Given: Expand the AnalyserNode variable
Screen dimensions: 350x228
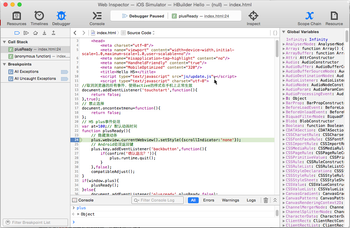Looking at the screenshot, I should (x=284, y=44).
